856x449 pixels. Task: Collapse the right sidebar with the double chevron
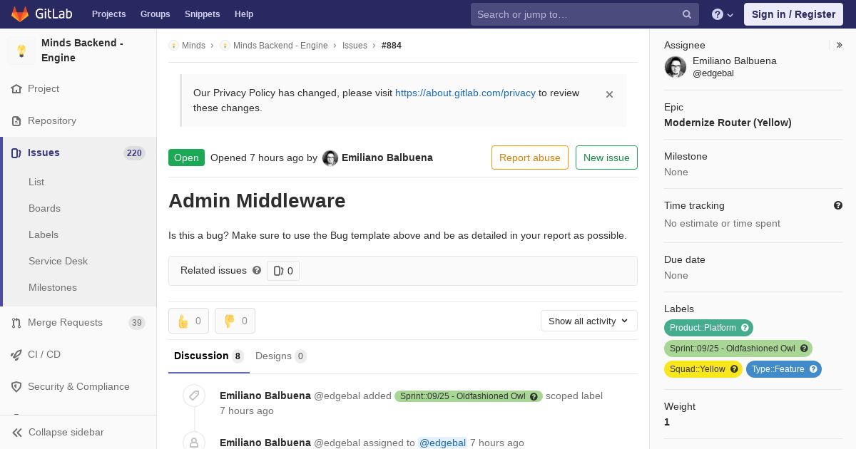click(x=840, y=45)
